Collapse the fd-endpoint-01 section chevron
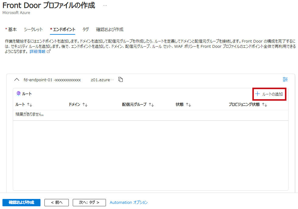The image size is (298, 209). [17, 80]
